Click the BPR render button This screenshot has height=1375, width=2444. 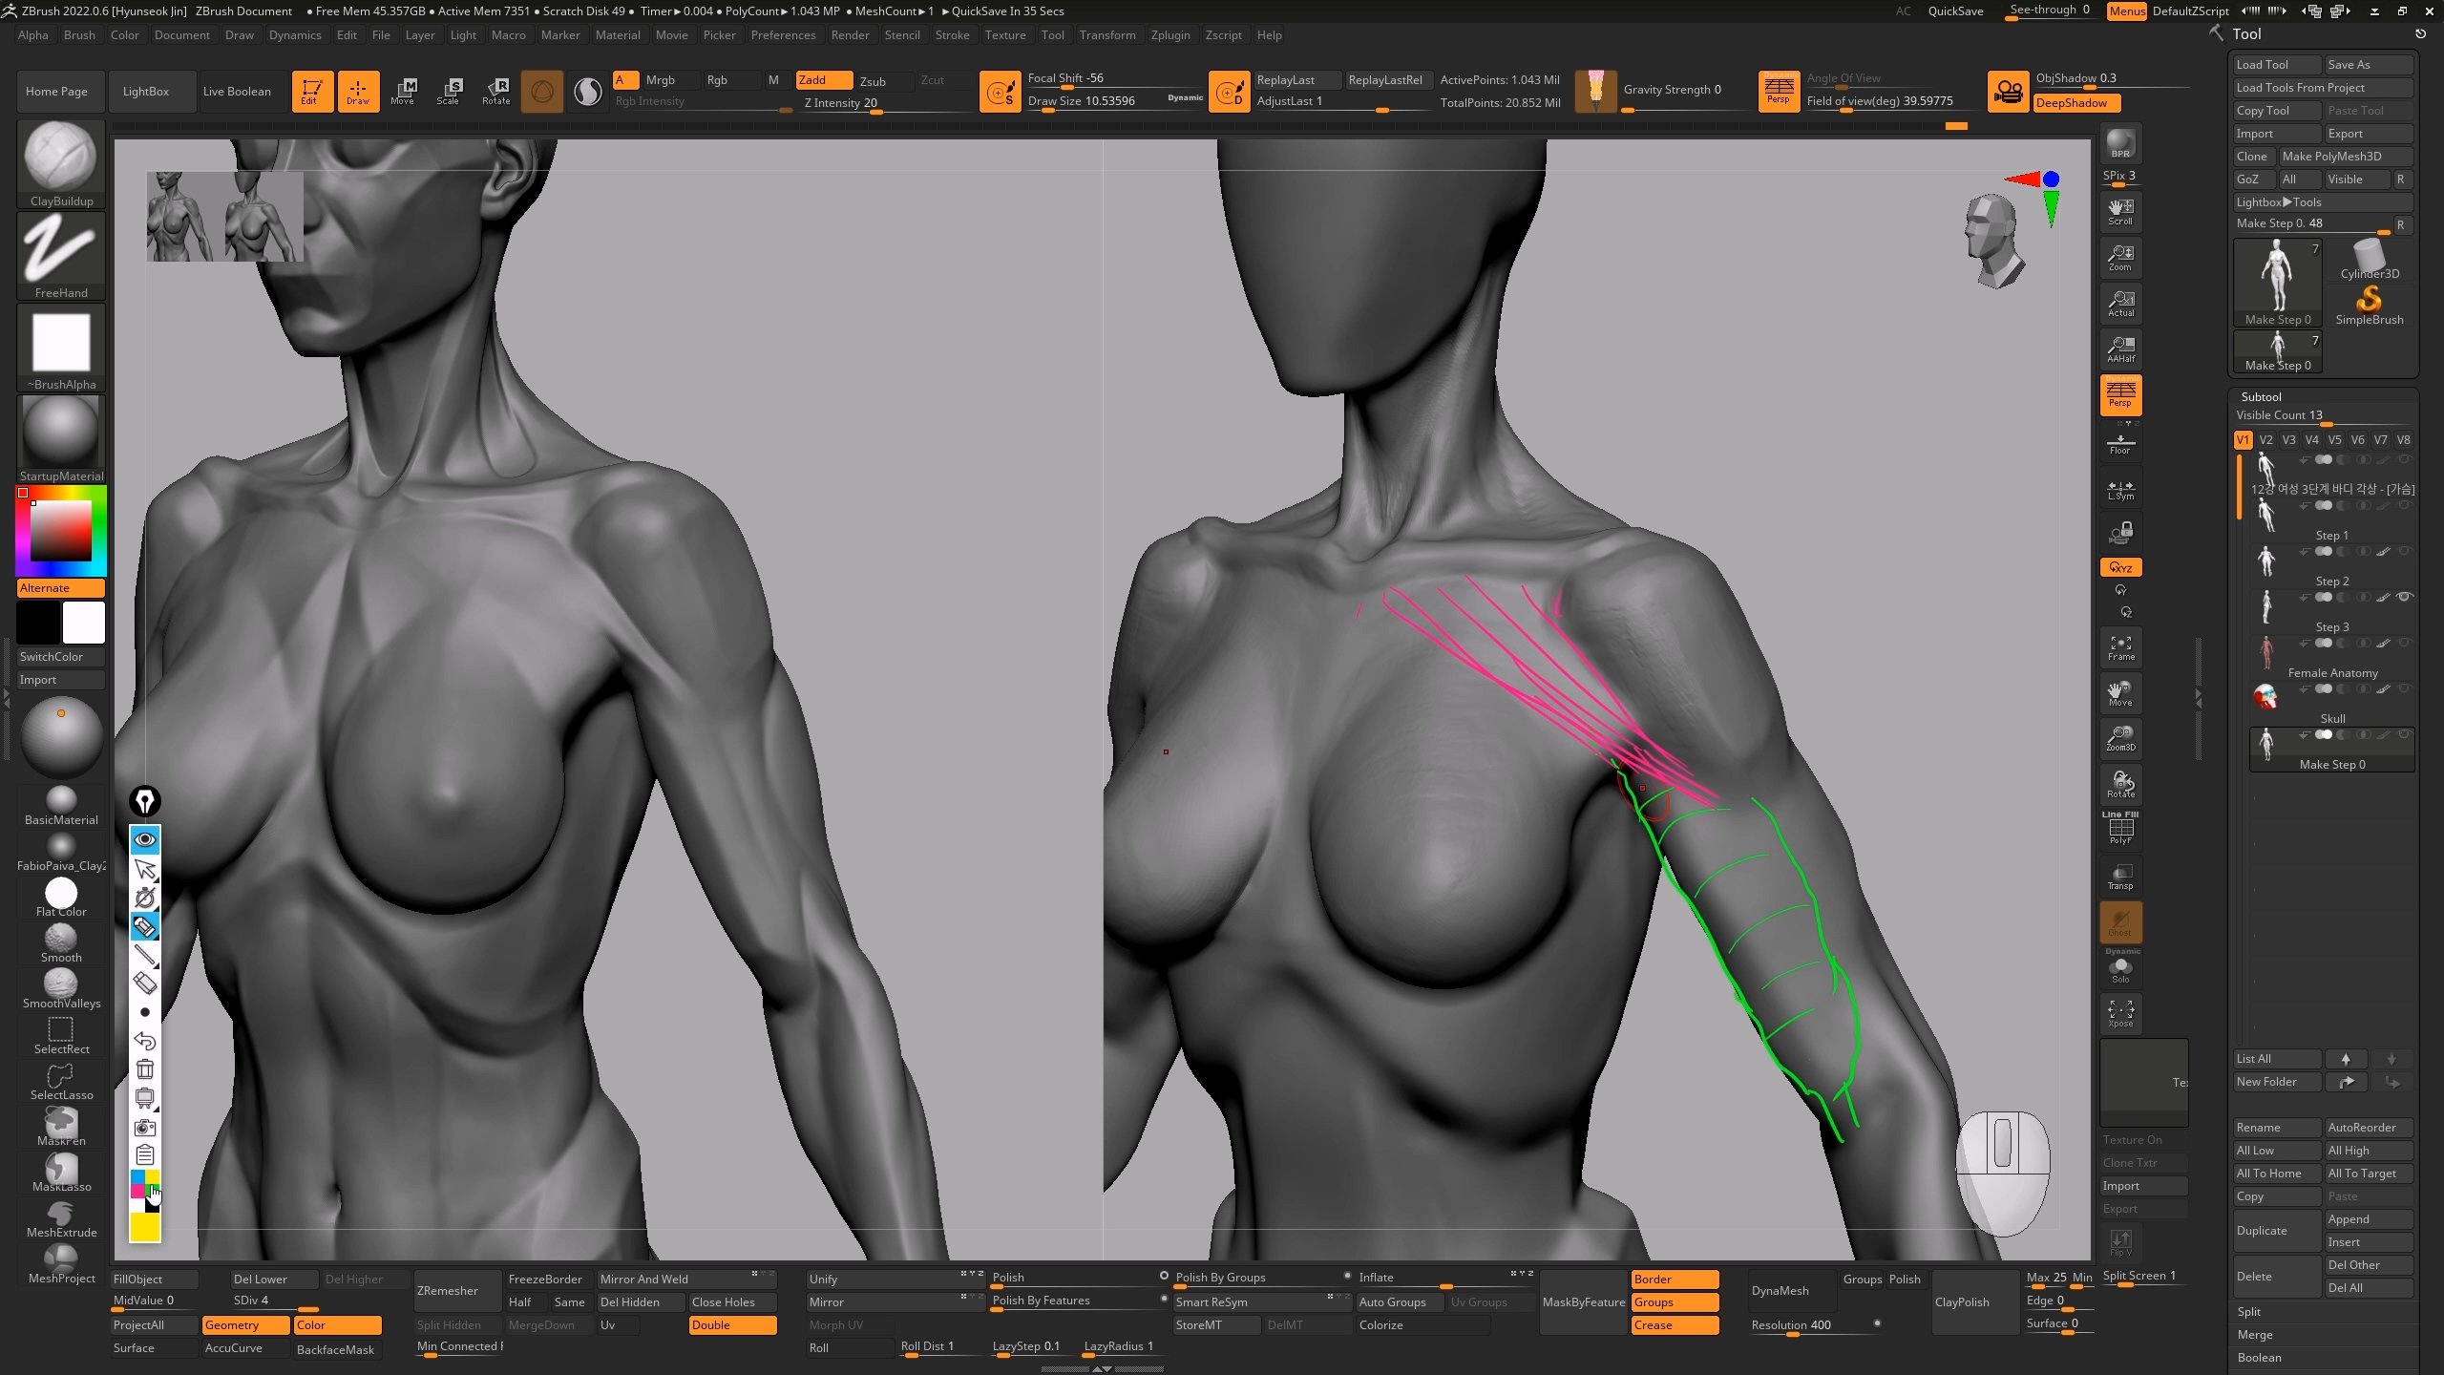click(2120, 143)
